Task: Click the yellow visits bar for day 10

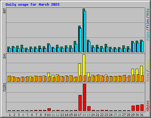Action: coord(48,75)
